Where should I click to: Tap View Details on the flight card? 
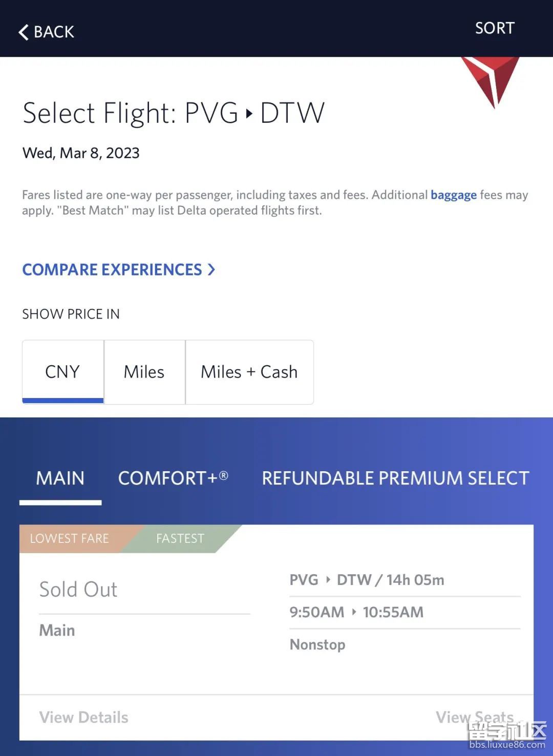(83, 717)
